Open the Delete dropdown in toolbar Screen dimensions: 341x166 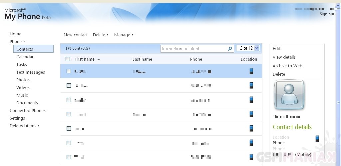click(x=101, y=35)
